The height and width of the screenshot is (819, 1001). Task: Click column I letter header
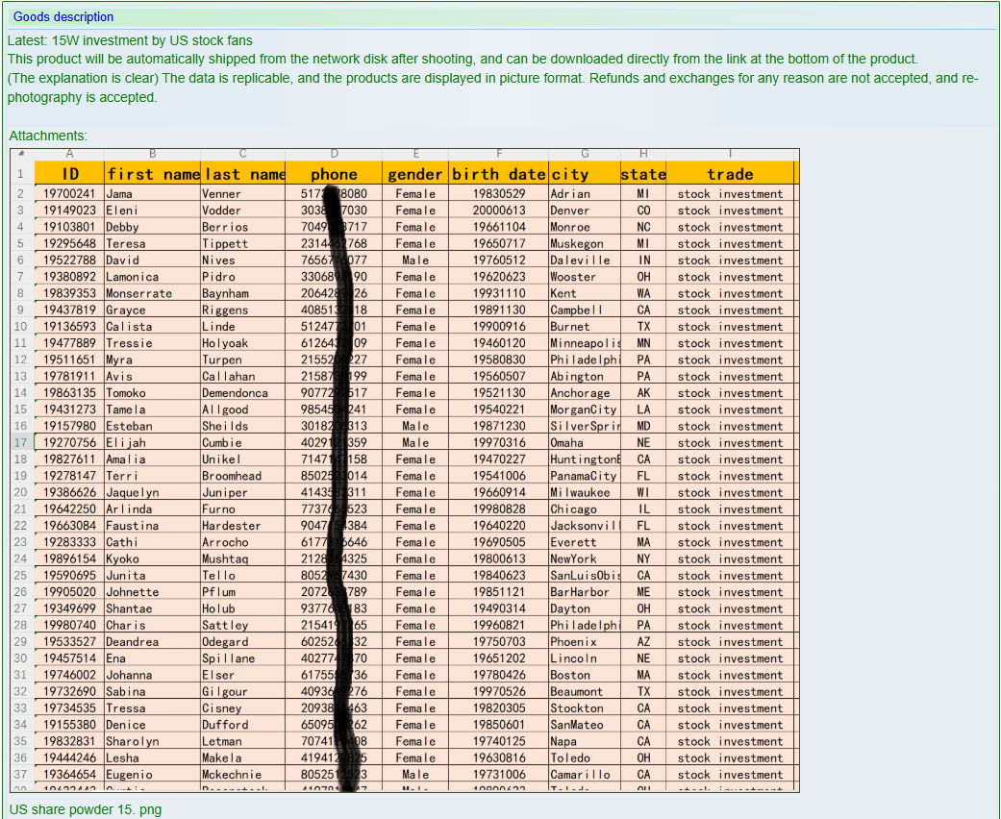click(730, 154)
